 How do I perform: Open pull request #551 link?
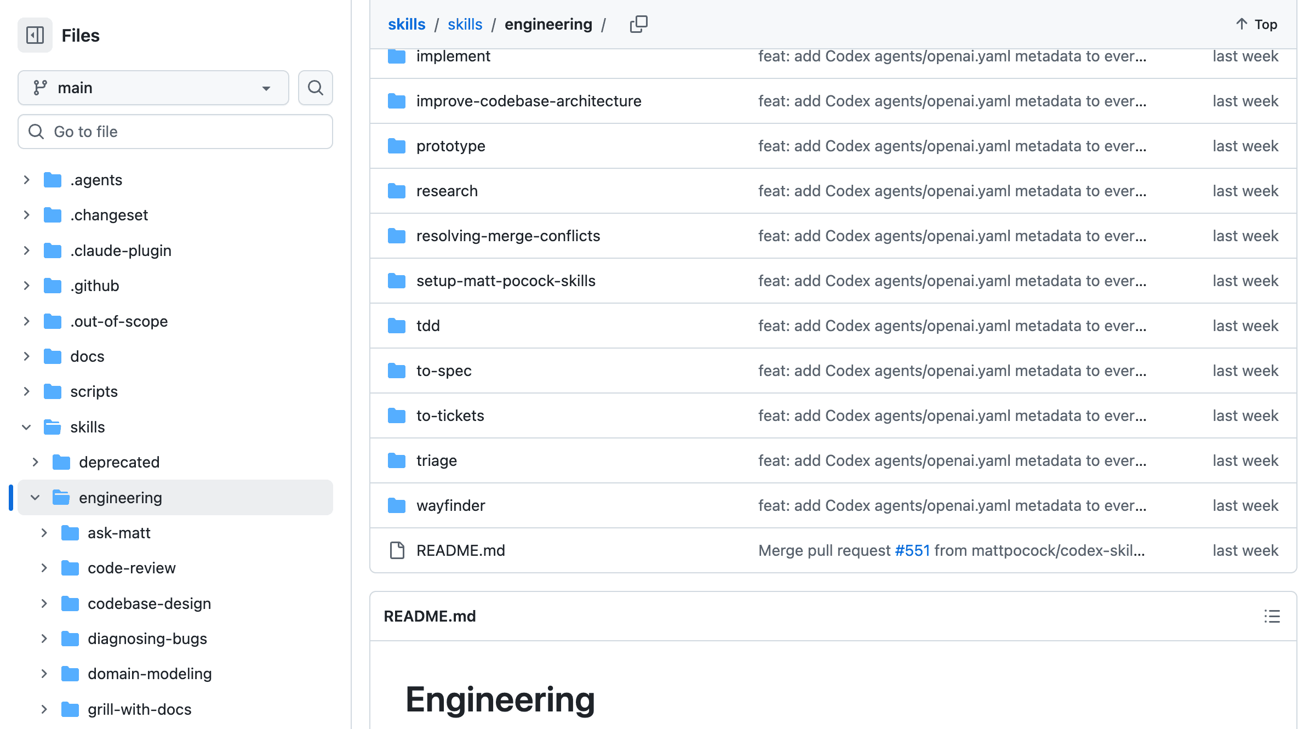912,550
